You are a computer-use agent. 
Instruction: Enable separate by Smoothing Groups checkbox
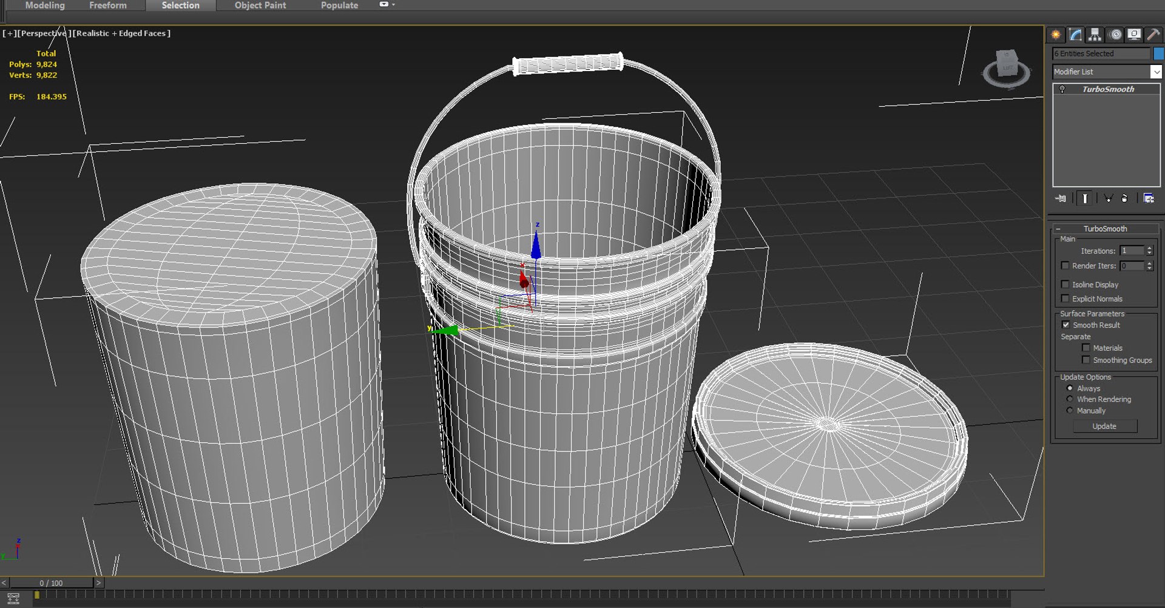tap(1086, 360)
